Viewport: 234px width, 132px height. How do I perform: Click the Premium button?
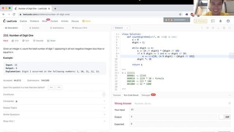click(200, 21)
